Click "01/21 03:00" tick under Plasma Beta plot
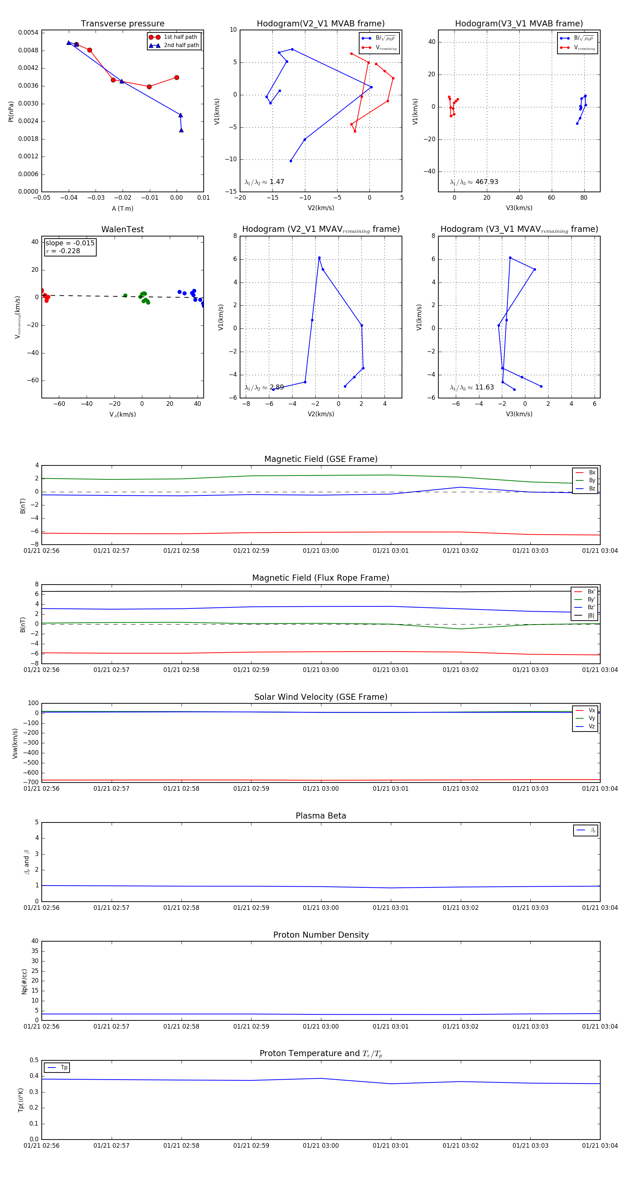Image resolution: width=642 pixels, height=1177 pixels. coord(321,908)
